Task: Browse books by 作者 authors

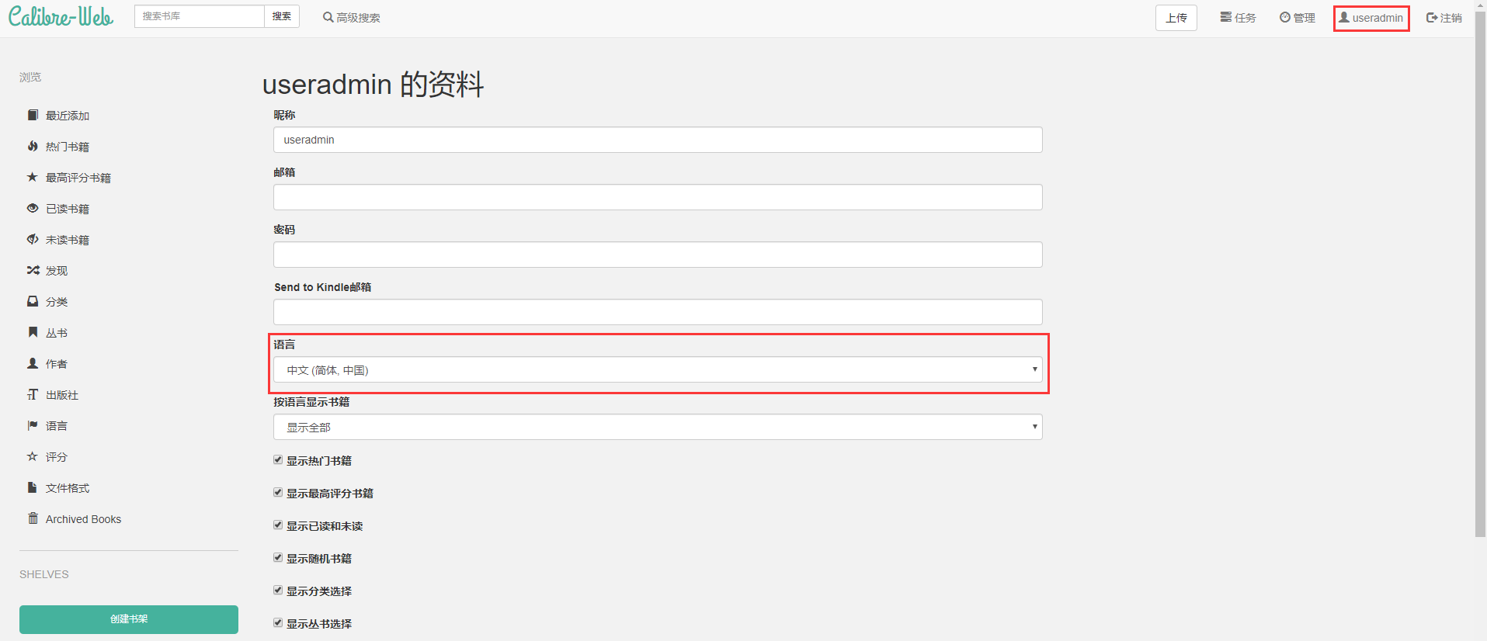Action: tap(56, 363)
